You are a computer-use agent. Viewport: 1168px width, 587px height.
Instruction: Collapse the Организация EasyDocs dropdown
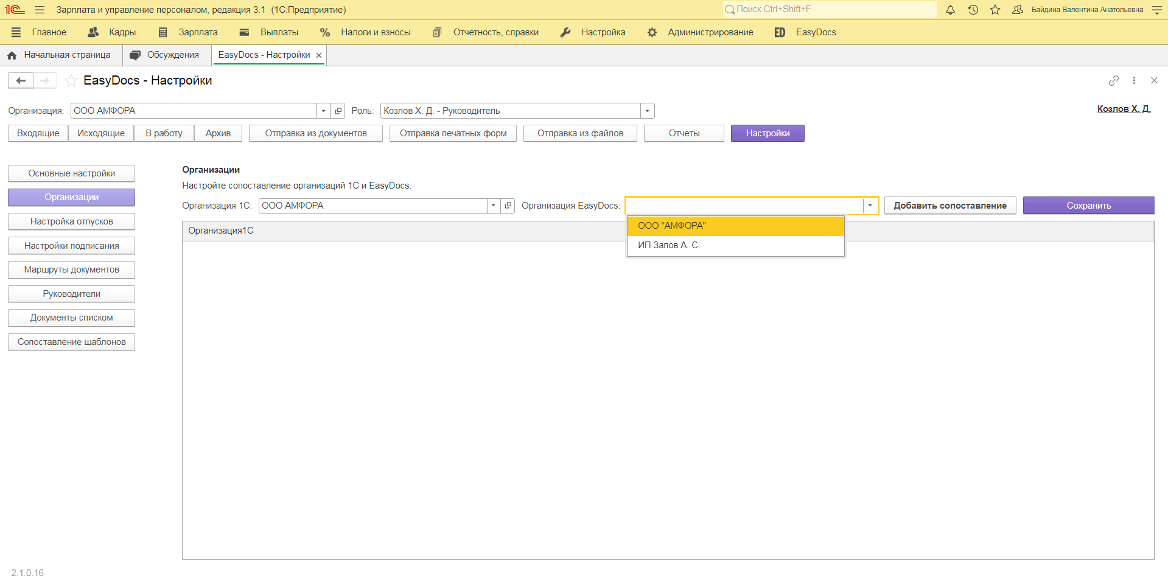(x=869, y=206)
